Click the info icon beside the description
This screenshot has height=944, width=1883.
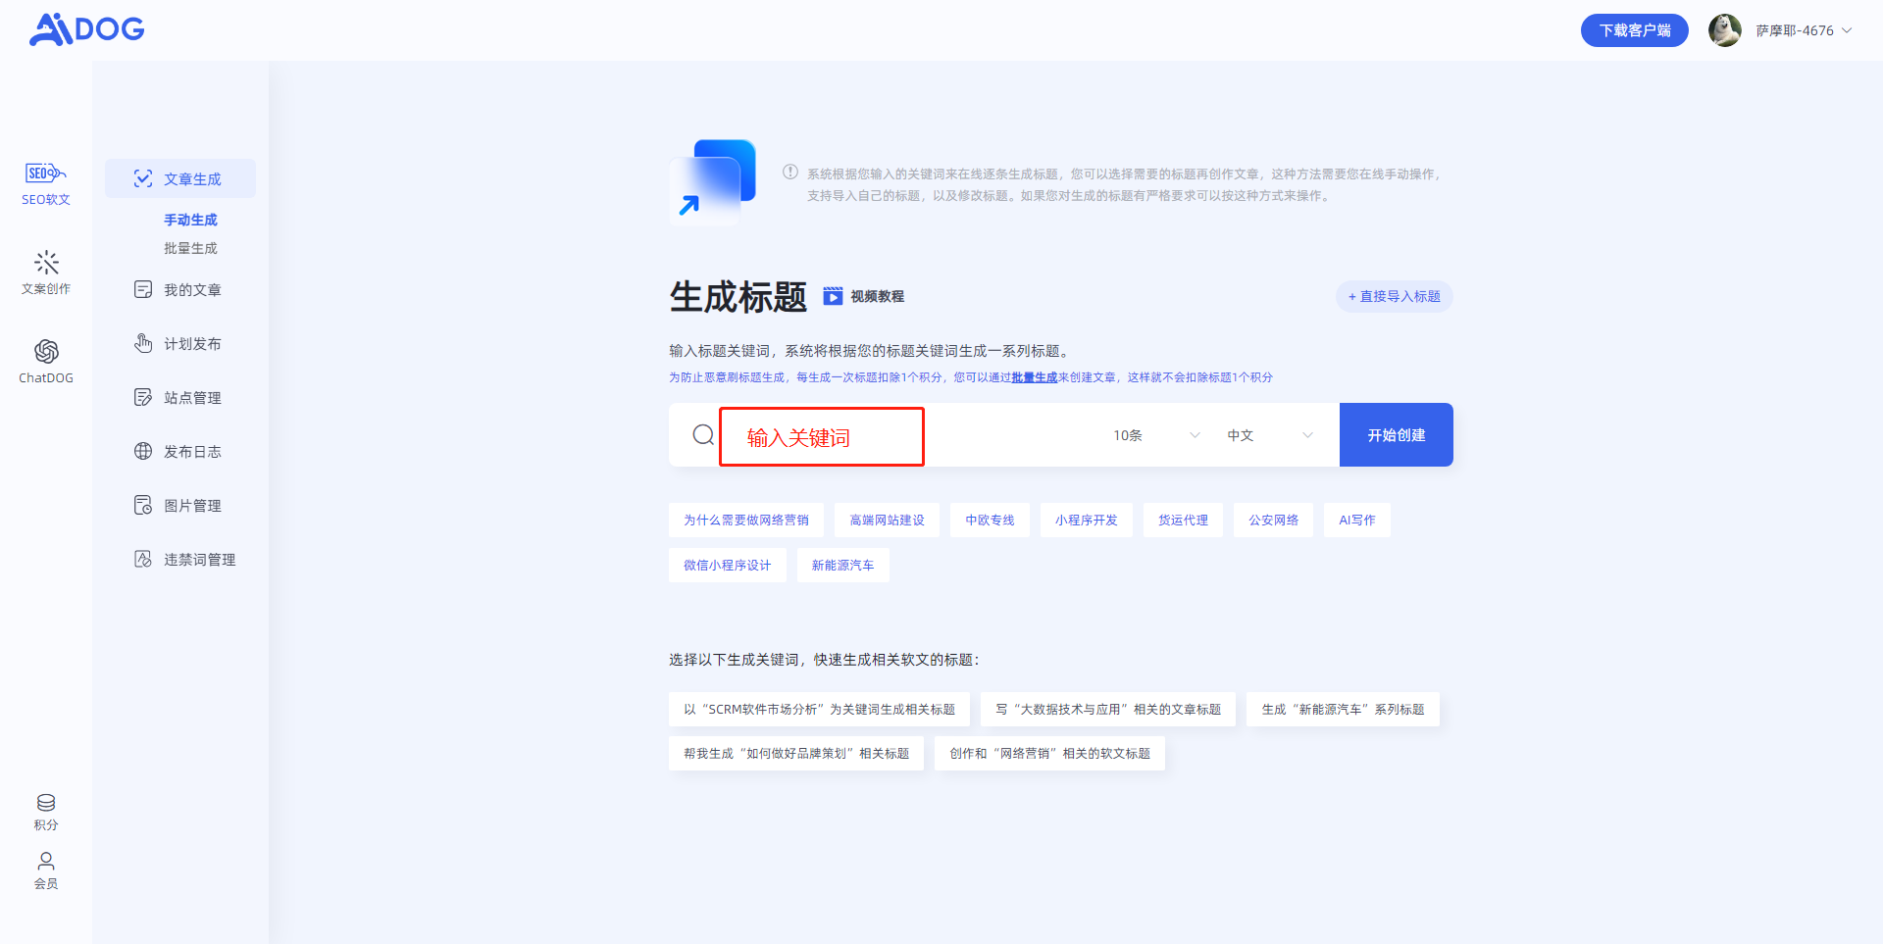pyautogui.click(x=790, y=173)
